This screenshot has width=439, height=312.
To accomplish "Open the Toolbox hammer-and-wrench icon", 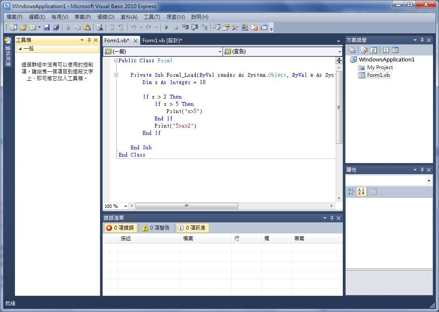I will click(x=235, y=27).
